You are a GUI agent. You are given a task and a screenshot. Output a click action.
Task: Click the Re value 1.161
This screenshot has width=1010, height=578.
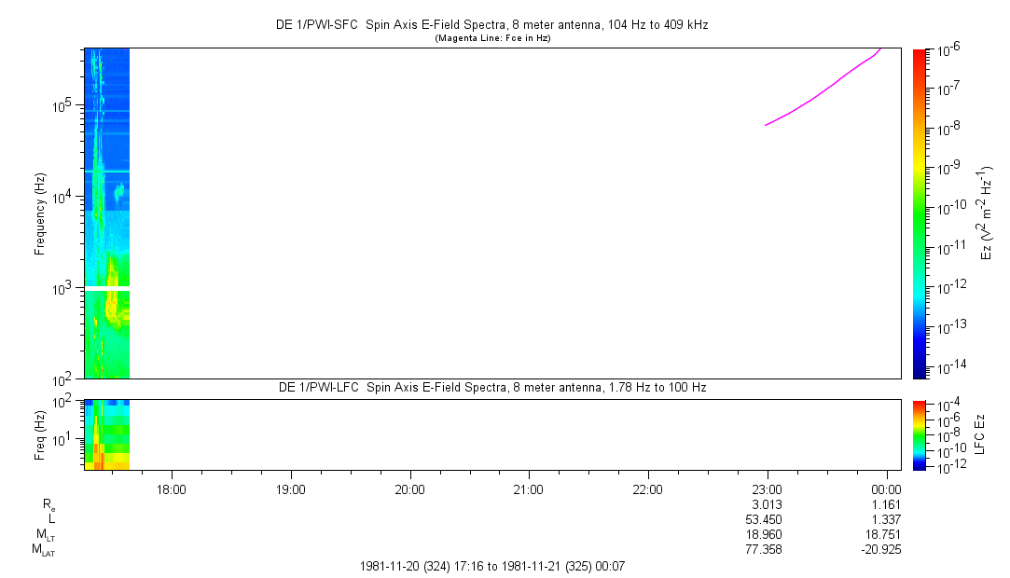click(x=886, y=504)
